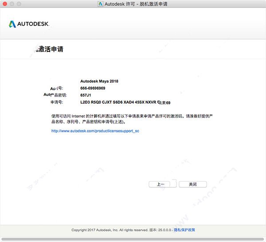Click the copyright 2017 Autodesk text
The height and width of the screenshot is (242, 266).
(x=110, y=230)
